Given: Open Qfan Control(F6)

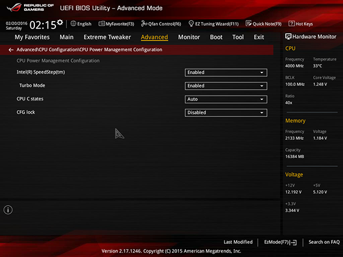Looking at the screenshot, I should (165, 24).
